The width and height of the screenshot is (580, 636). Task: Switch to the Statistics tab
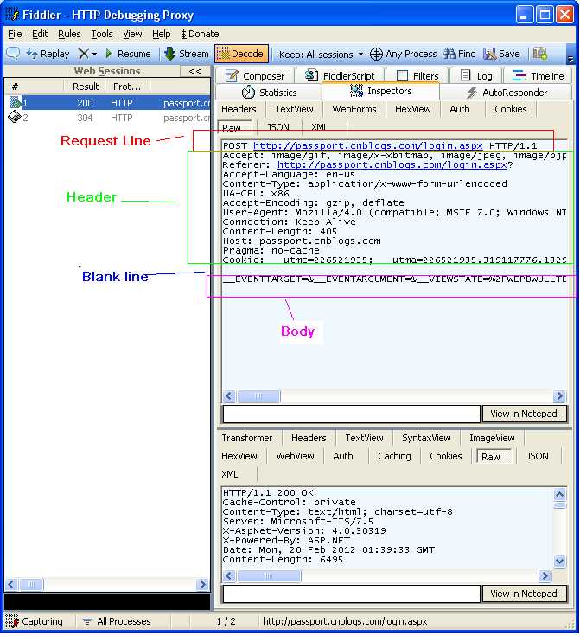[x=269, y=93]
